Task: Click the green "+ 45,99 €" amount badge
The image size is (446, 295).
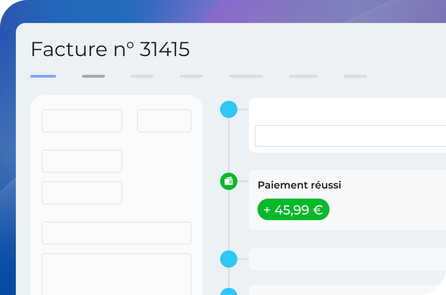Action: [293, 210]
